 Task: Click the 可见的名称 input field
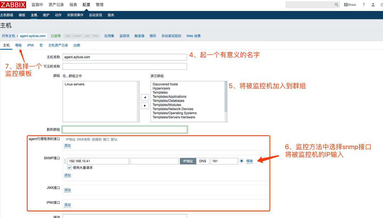[x=125, y=66]
